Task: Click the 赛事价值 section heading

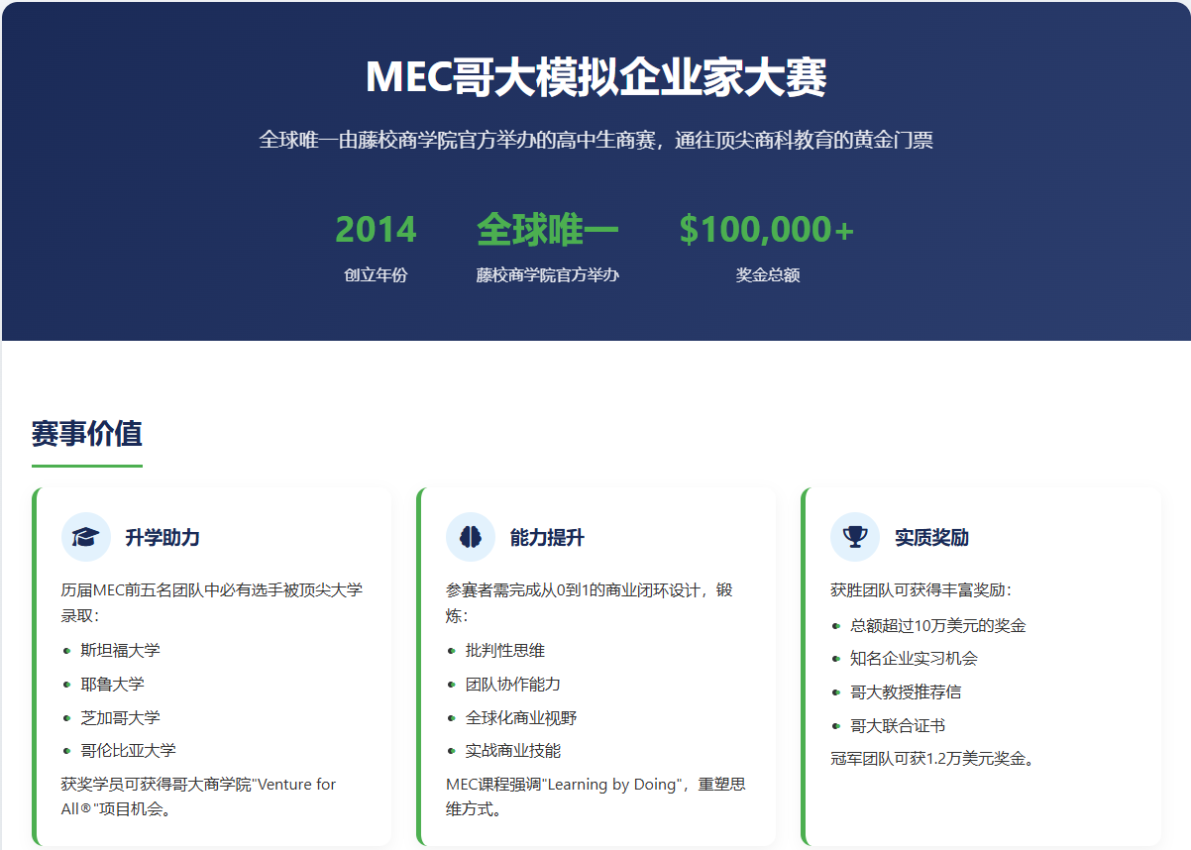Action: [x=87, y=434]
